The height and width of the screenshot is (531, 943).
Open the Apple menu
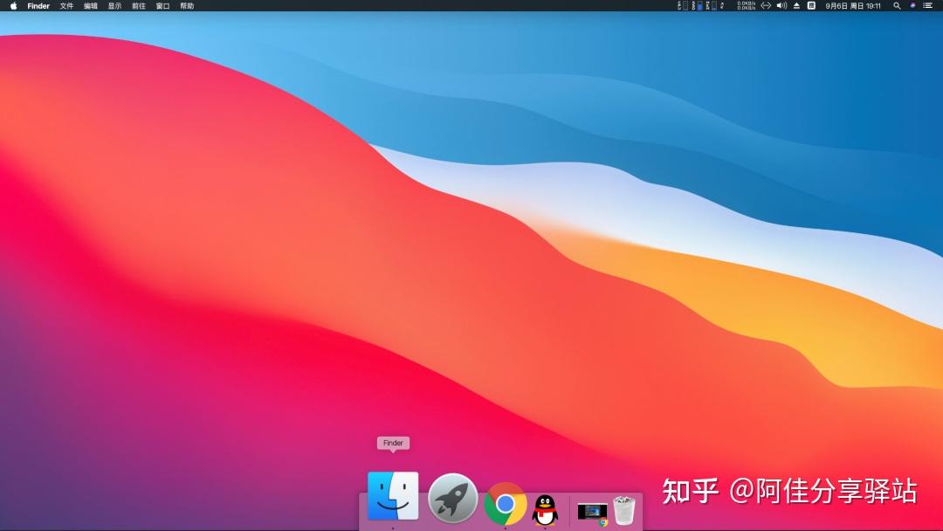[12, 5]
